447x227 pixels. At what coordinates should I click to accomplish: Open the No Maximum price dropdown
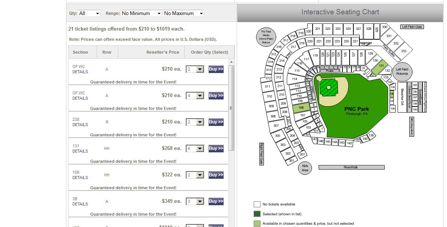click(183, 13)
